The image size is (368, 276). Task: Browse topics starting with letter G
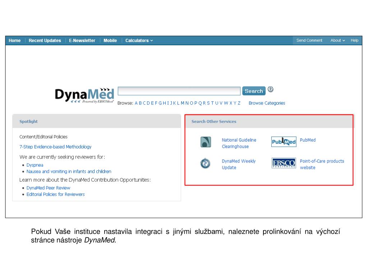click(x=160, y=103)
